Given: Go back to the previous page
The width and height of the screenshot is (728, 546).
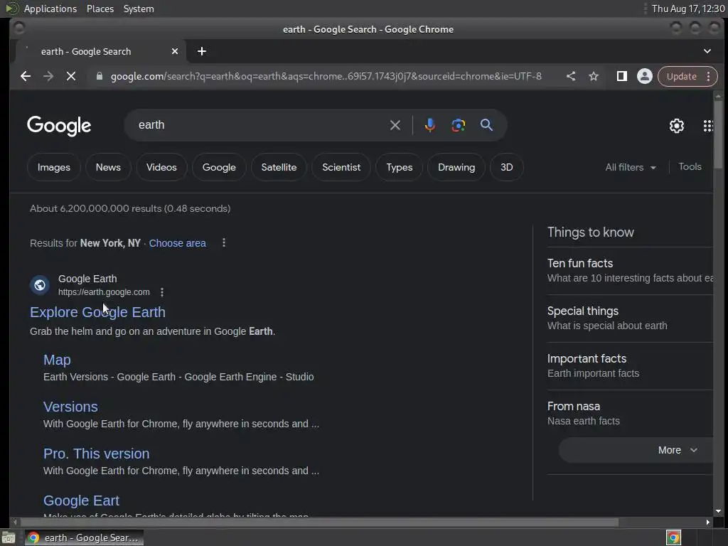Looking at the screenshot, I should click(x=26, y=76).
